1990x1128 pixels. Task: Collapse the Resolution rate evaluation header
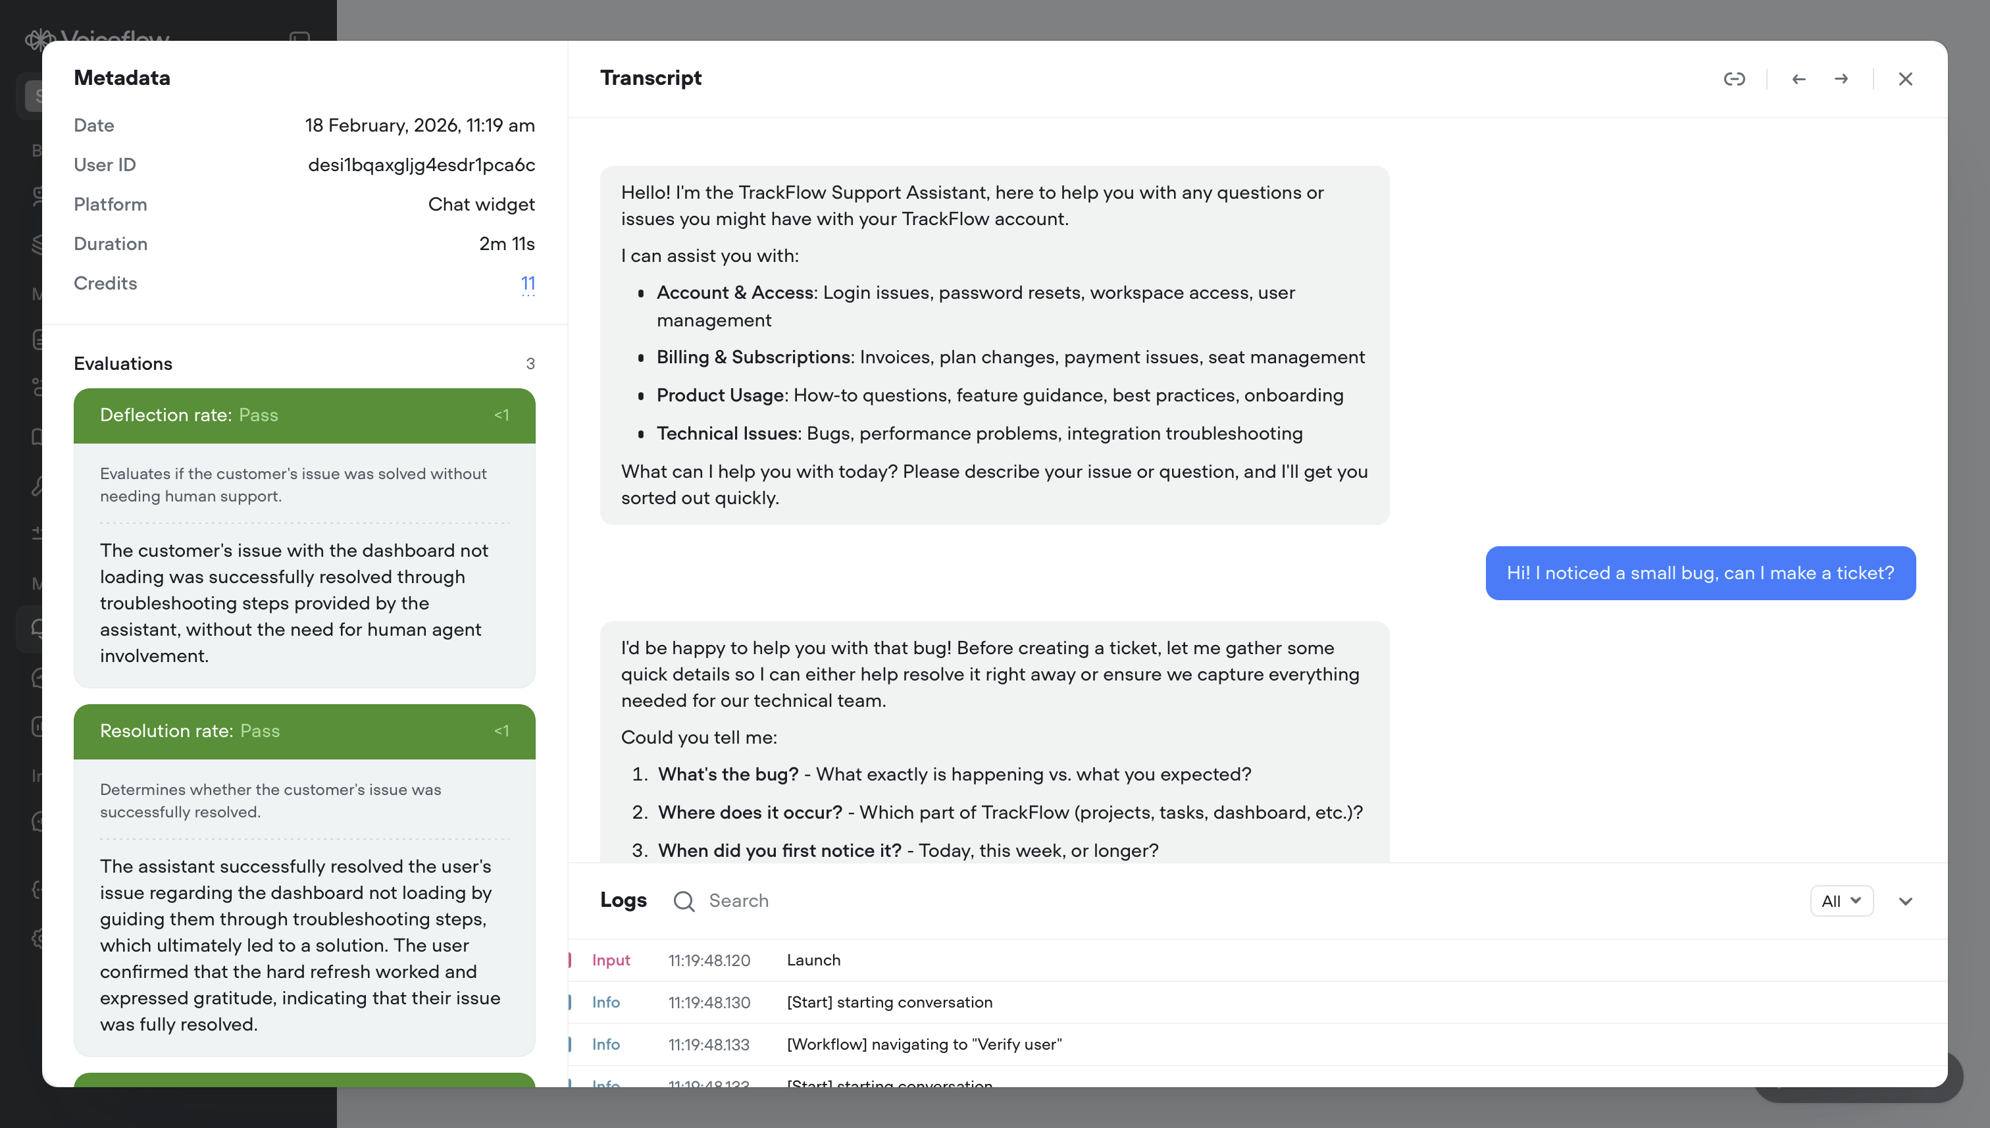(x=303, y=731)
